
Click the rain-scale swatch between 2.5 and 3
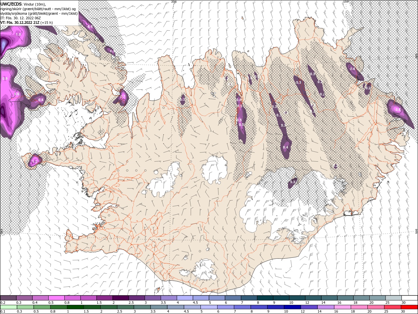[x=125, y=307]
